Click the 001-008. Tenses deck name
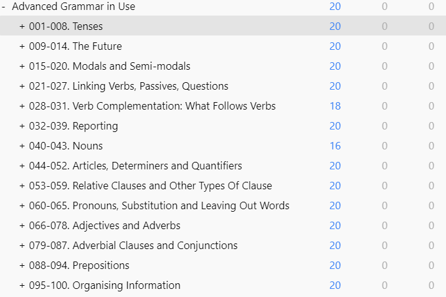This screenshot has height=297, width=446. (65, 26)
